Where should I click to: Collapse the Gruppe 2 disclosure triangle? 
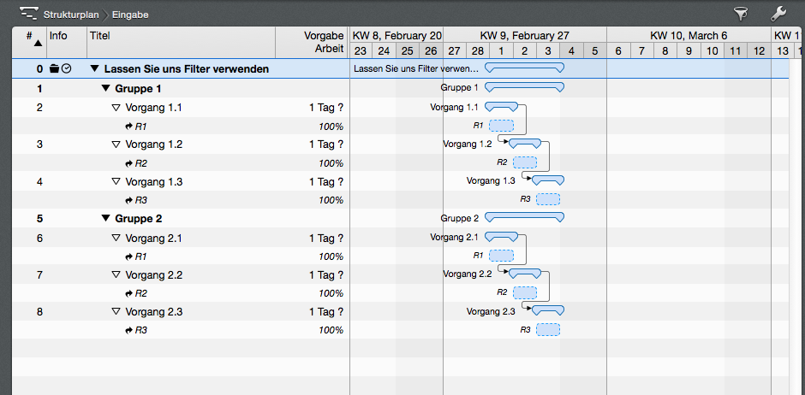(105, 218)
